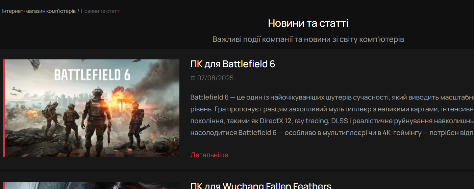Click the fighter jet at the thumbnail's top
Screen dimensions: 474x189
point(34,64)
